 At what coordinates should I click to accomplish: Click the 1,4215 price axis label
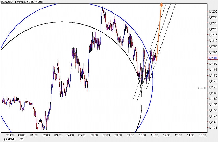tap(213, 35)
